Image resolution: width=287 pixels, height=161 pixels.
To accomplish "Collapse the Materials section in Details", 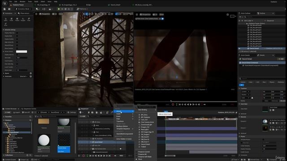I will tap(239, 117).
